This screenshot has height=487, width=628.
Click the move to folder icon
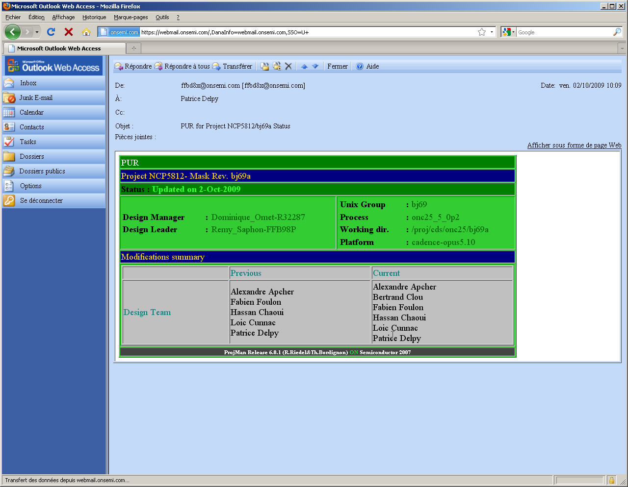[265, 67]
